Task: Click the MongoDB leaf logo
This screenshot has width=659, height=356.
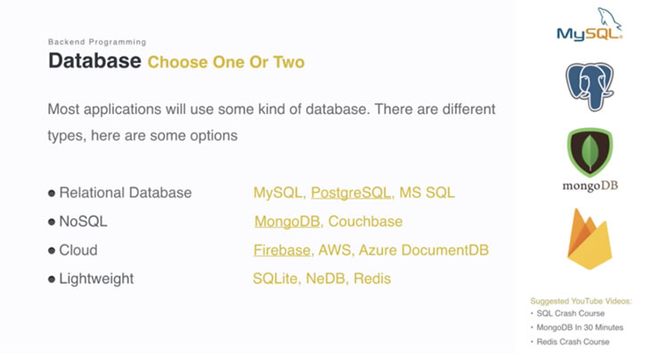Action: pos(590,153)
